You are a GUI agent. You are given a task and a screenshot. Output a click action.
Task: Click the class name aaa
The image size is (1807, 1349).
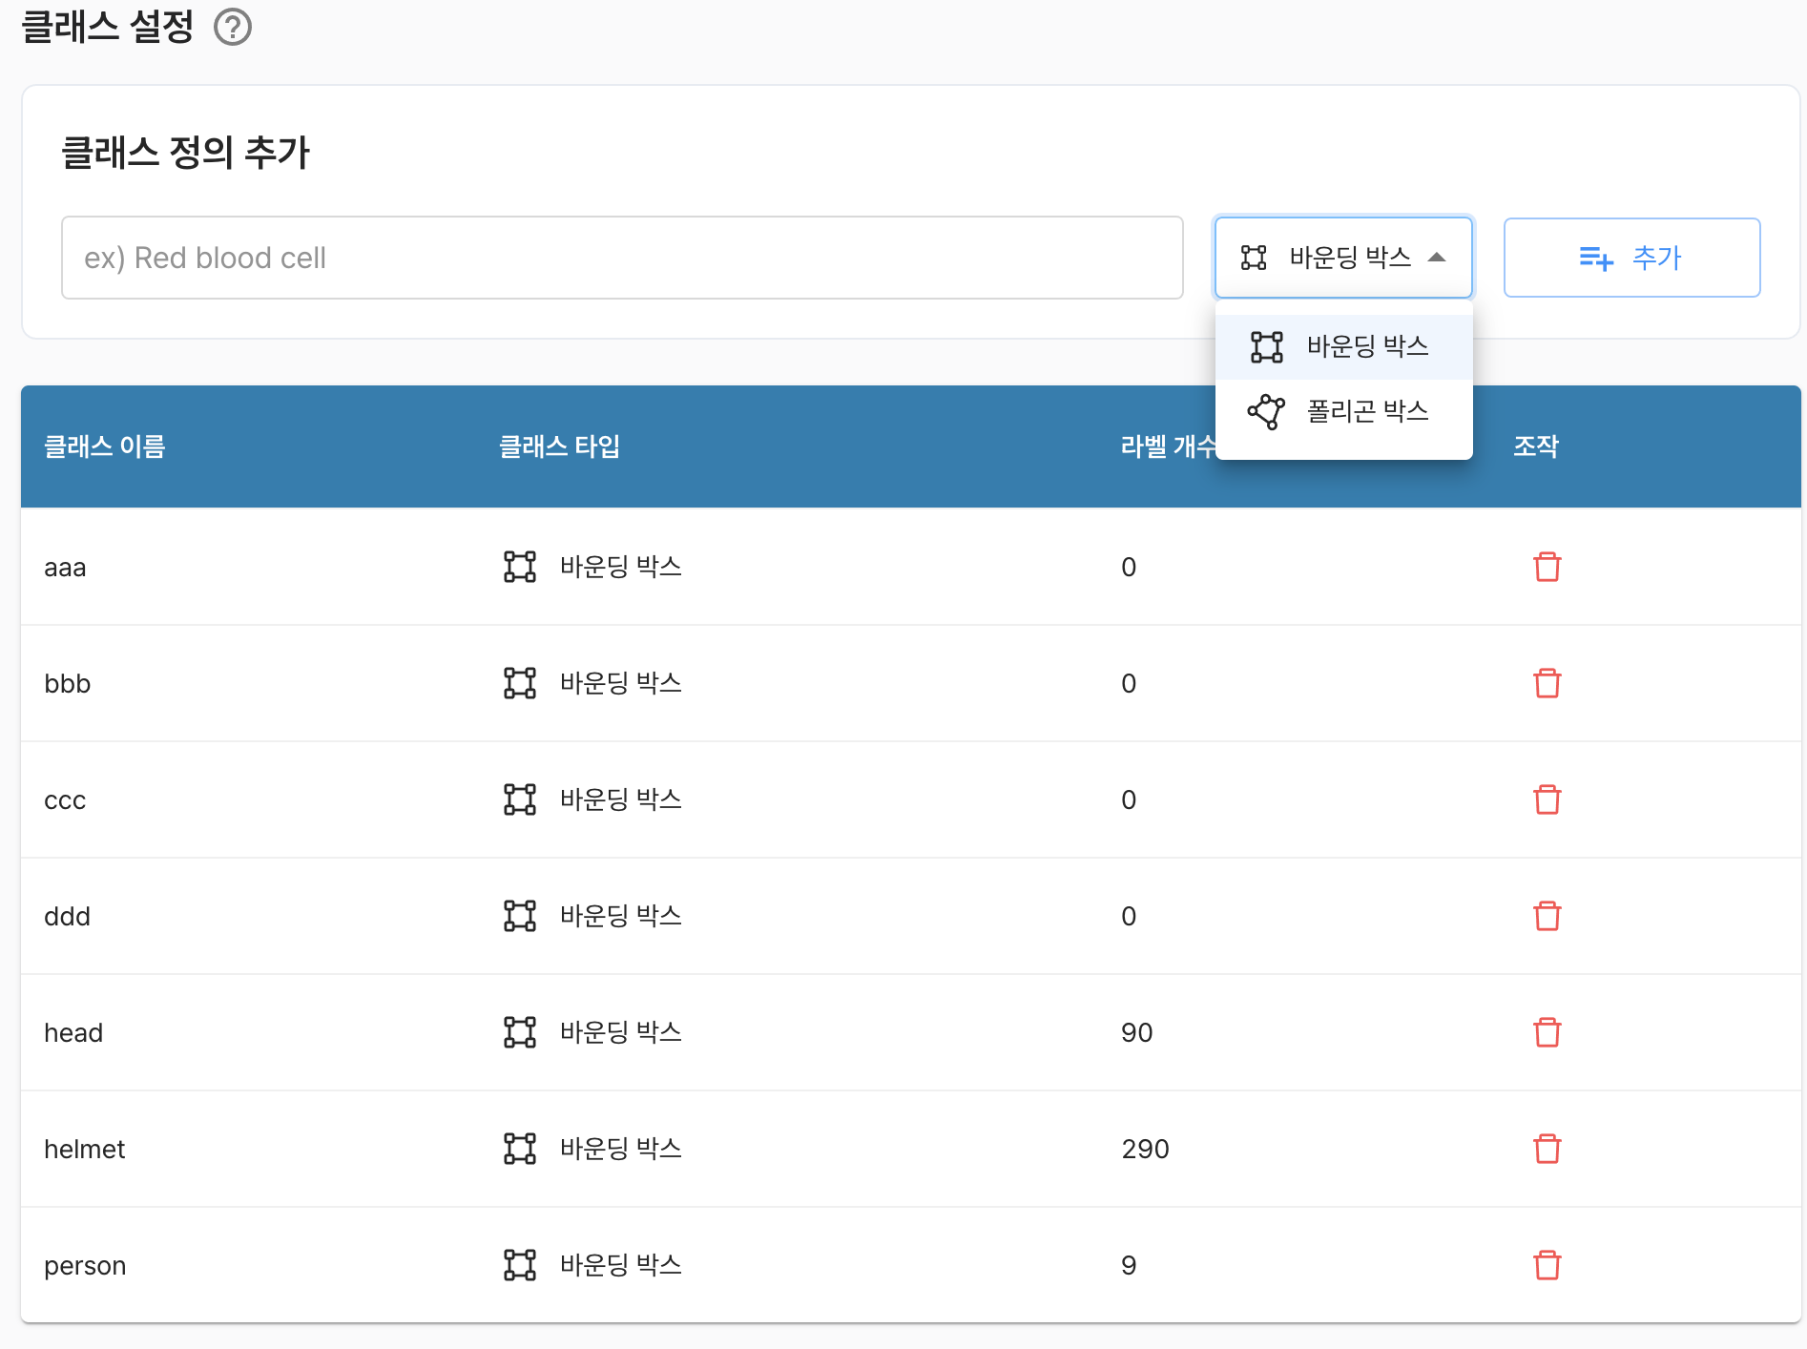point(65,568)
